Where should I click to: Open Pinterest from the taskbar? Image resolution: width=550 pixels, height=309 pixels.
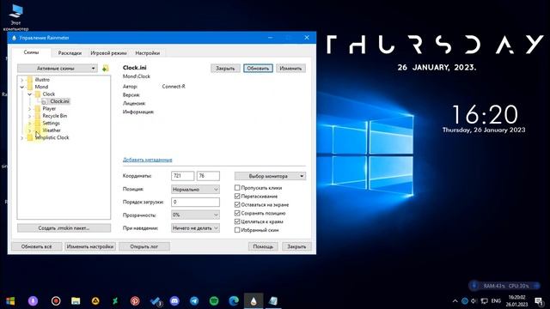135,300
